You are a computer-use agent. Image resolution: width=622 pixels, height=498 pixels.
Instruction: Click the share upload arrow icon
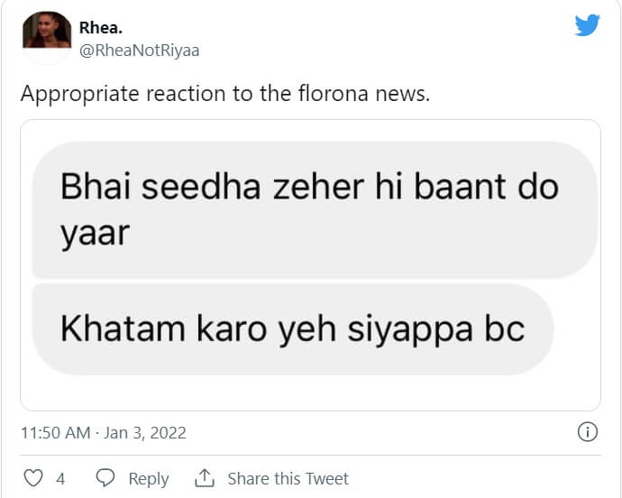[x=205, y=478]
